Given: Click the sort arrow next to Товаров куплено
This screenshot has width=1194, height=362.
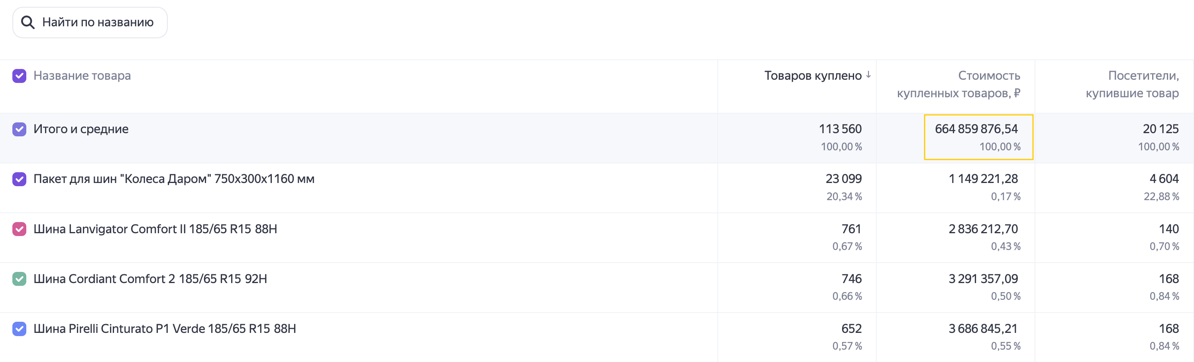Looking at the screenshot, I should point(868,75).
